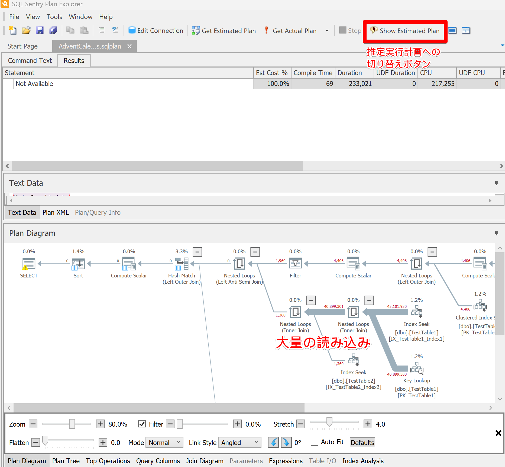This screenshot has height=467, width=505.
Task: Pin the Text Data panel
Action: [497, 183]
